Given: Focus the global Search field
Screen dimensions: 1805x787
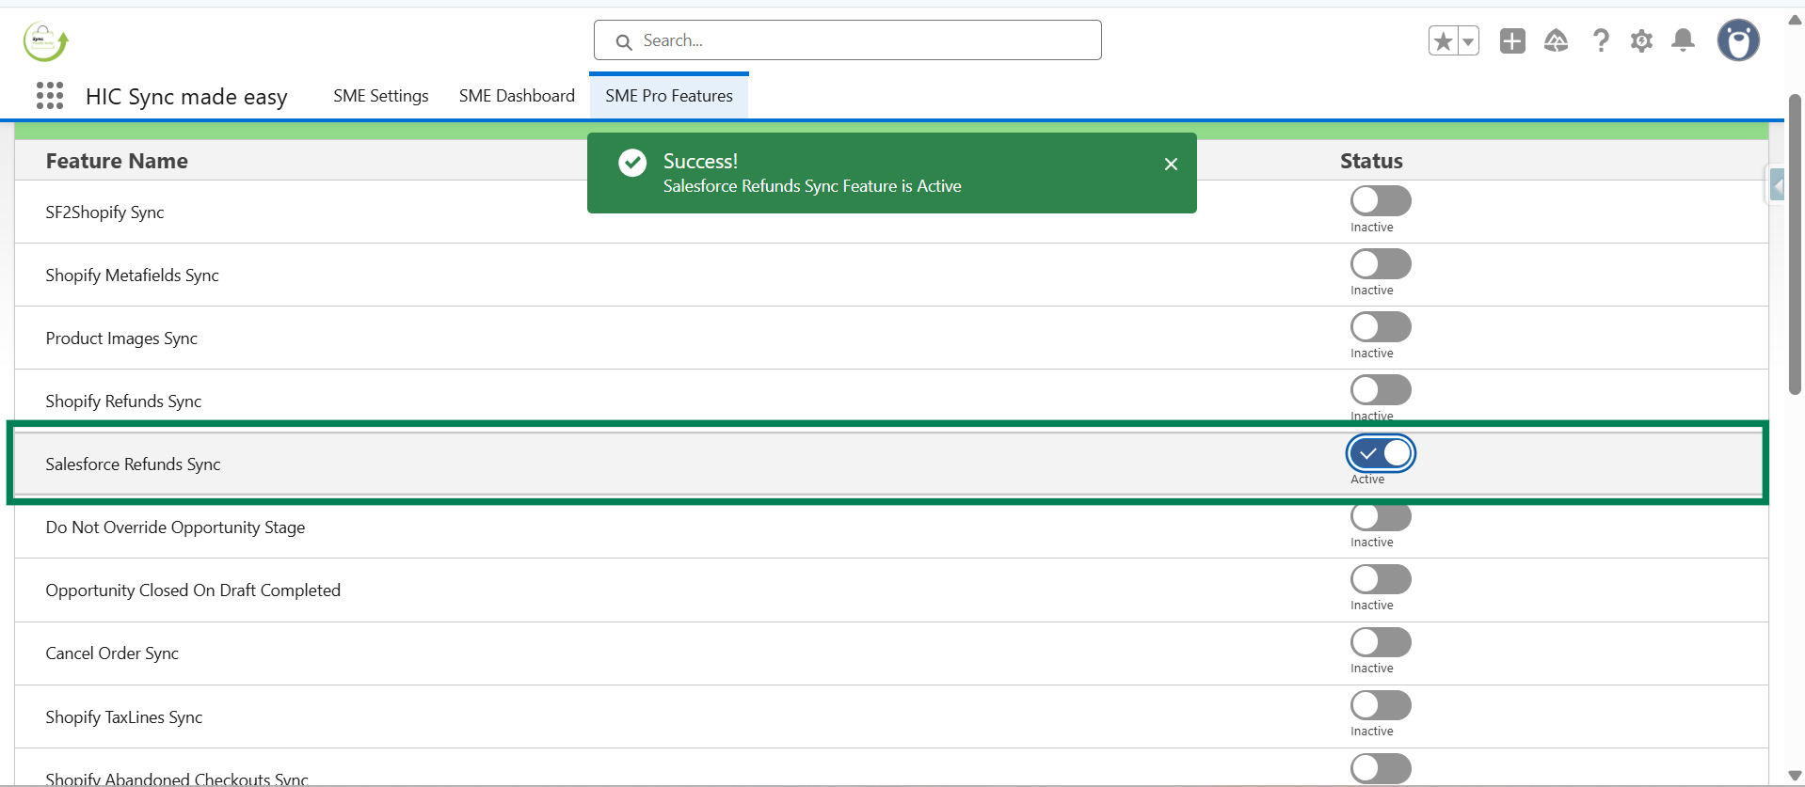Looking at the screenshot, I should coord(847,40).
